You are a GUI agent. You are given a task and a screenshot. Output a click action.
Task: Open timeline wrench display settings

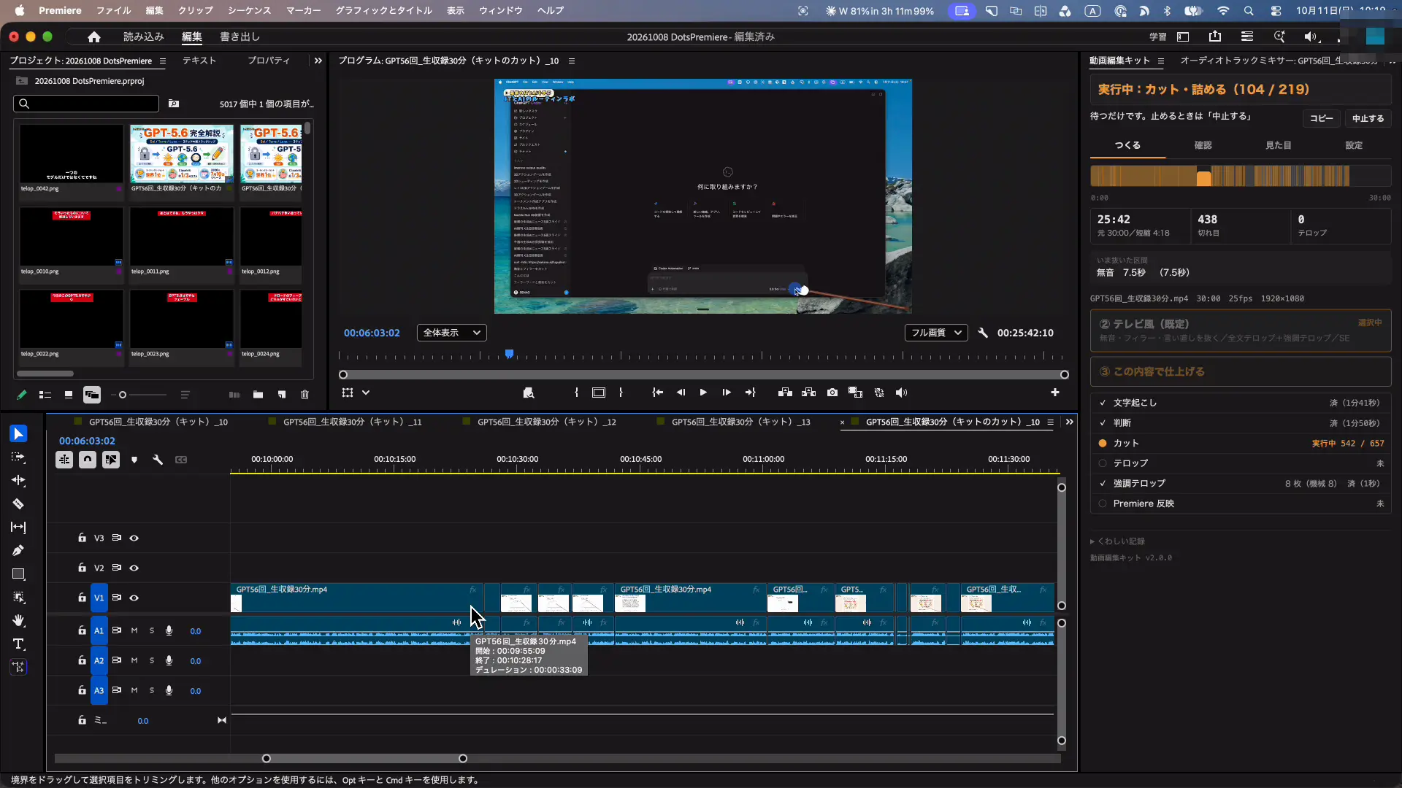pyautogui.click(x=158, y=460)
